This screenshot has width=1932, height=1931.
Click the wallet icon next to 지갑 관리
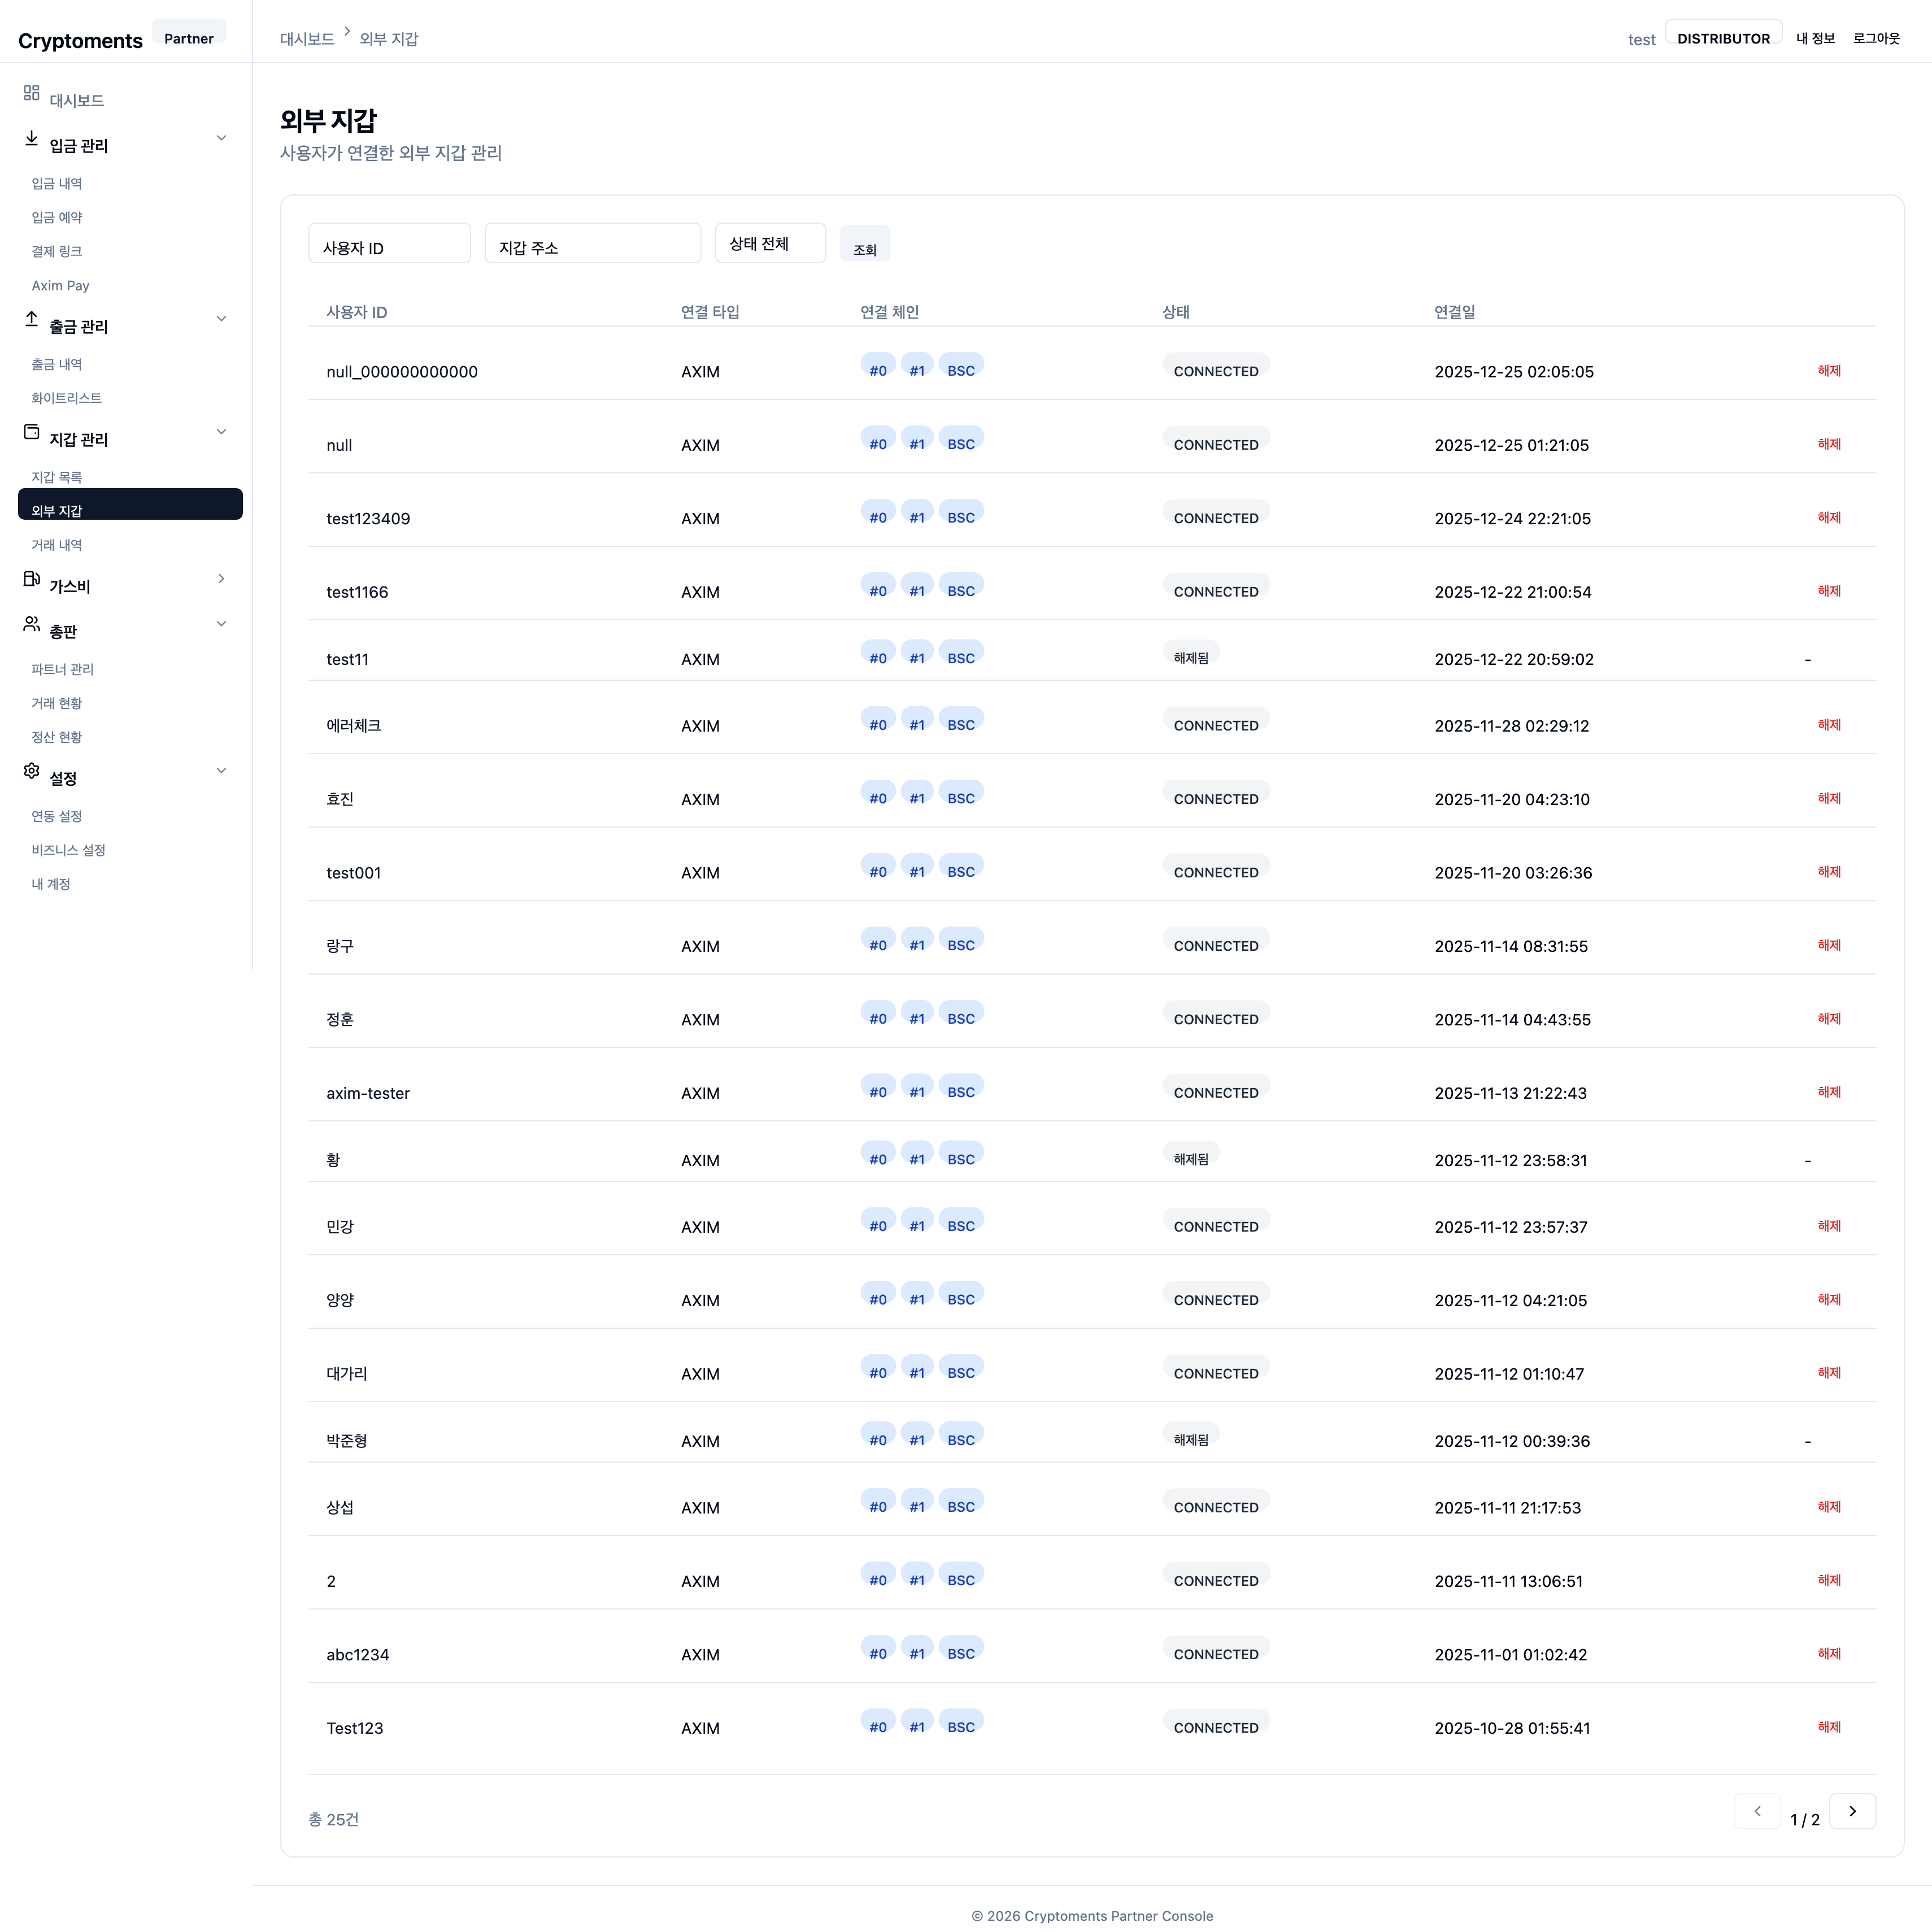(x=31, y=432)
